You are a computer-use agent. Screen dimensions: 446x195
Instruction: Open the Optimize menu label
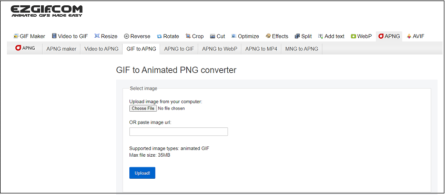tap(248, 36)
